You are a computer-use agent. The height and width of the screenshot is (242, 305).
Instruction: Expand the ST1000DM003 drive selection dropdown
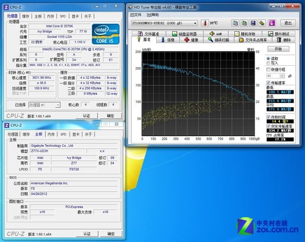pos(195,23)
